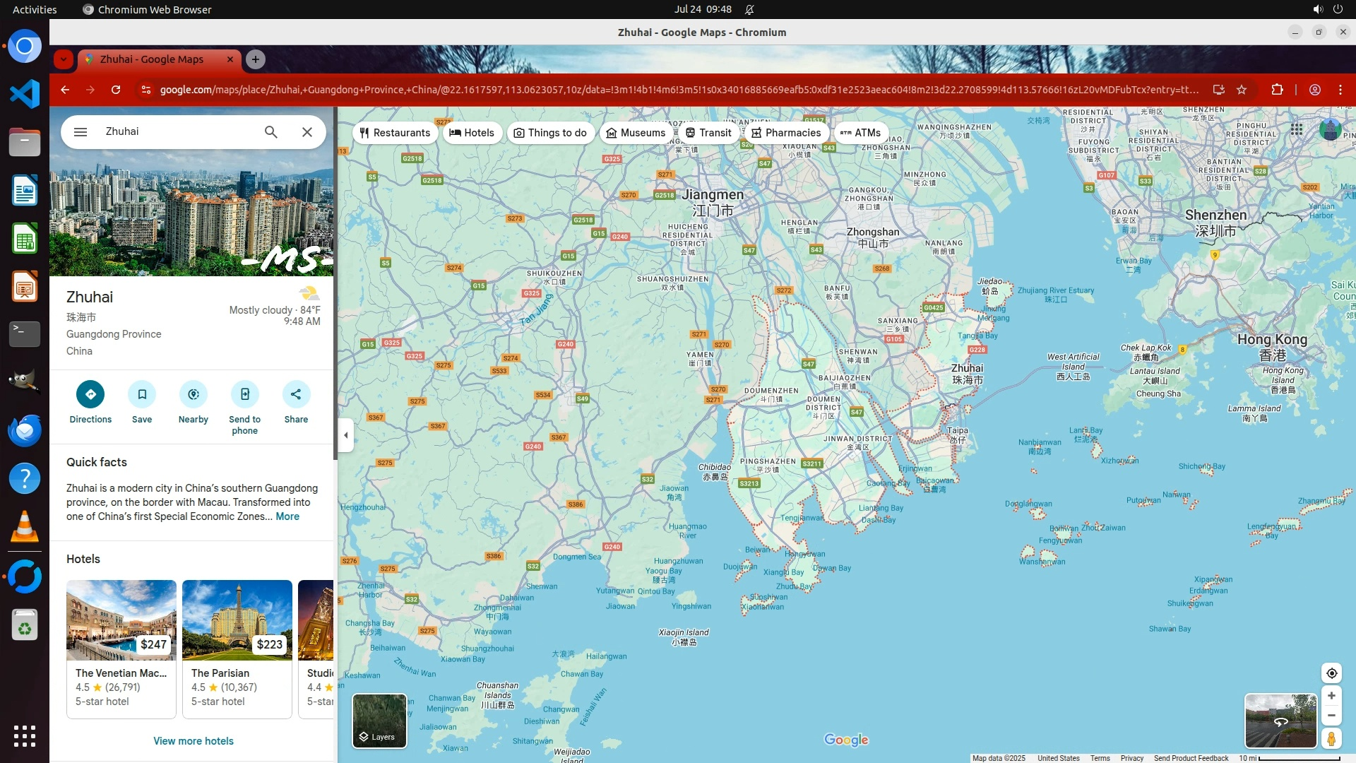The image size is (1356, 763).
Task: Select the Museums category chip
Action: point(636,133)
